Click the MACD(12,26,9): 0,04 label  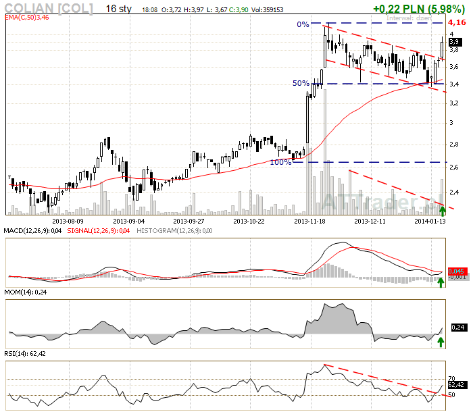32,231
